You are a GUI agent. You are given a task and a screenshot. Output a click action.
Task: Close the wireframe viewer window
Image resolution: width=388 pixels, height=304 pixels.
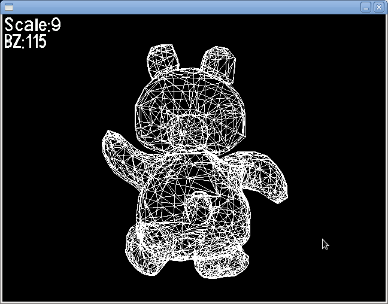tap(379, 7)
